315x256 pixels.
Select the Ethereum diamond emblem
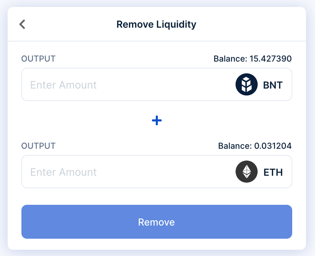point(246,171)
